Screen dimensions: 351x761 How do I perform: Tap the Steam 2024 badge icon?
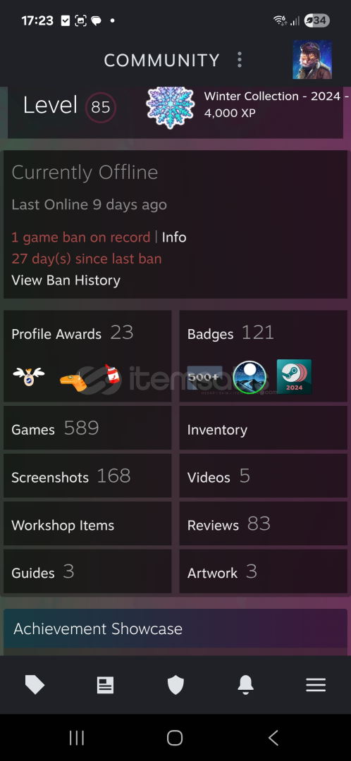tap(294, 376)
